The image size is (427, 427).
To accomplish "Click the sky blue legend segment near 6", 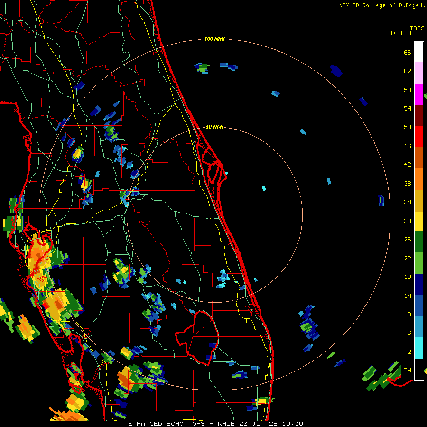I will tap(419, 326).
